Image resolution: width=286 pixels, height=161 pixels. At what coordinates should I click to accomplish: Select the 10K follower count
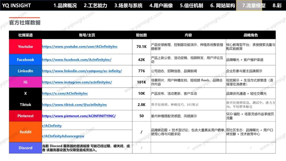(141, 93)
